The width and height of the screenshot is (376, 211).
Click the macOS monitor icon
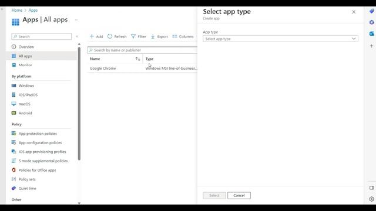click(14, 104)
